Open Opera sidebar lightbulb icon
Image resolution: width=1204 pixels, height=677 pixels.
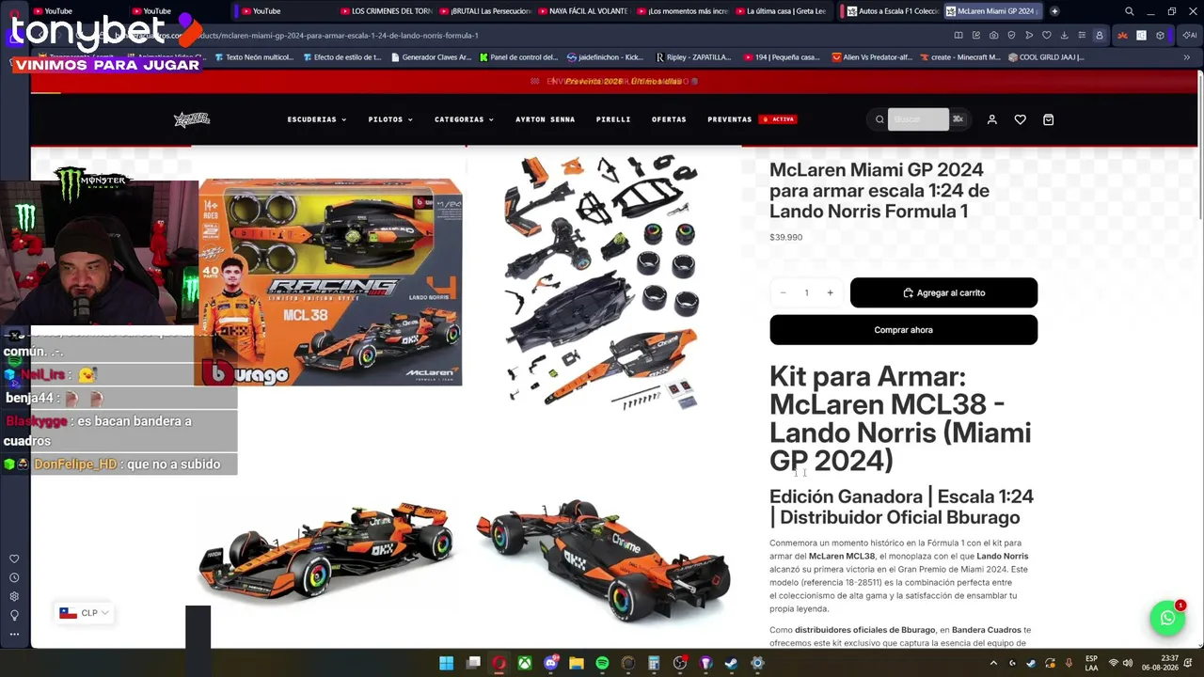14,615
